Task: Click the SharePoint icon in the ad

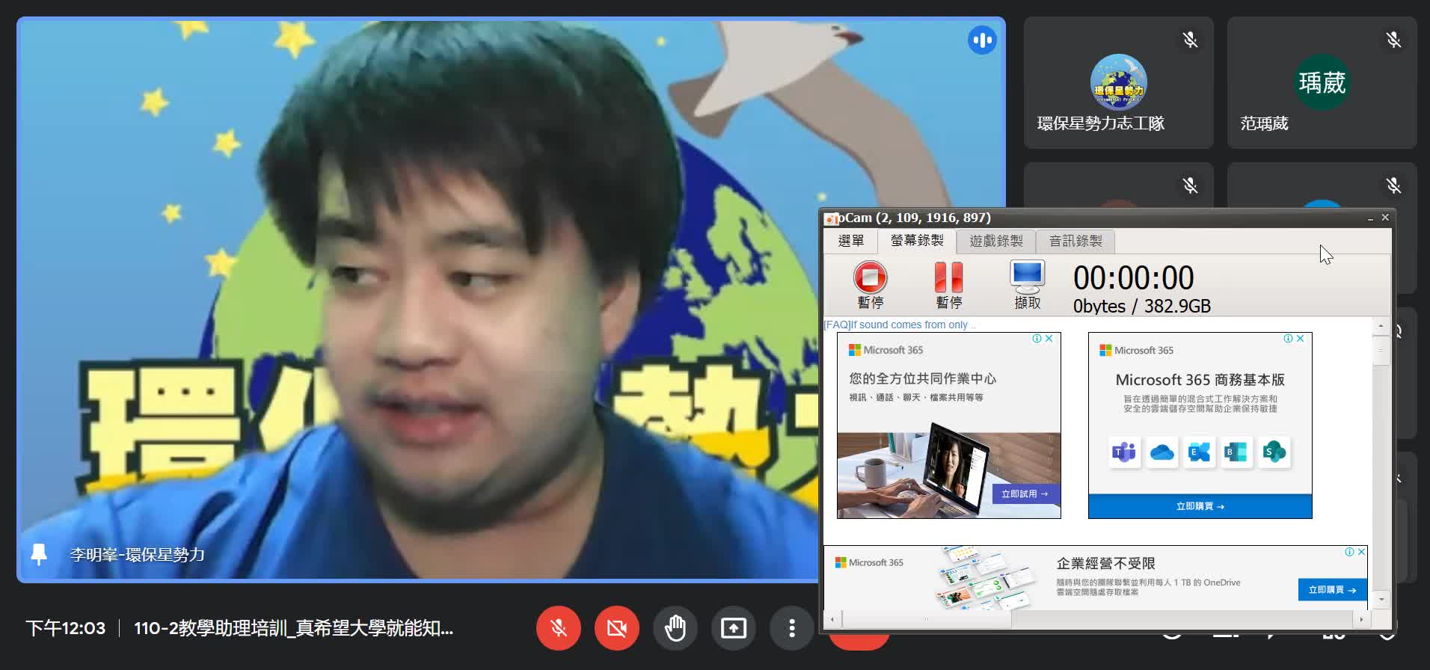Action: coord(1274,452)
